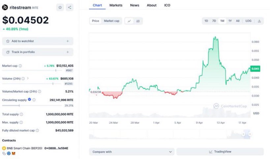Click the left handle of the range selector

(x=243, y=134)
